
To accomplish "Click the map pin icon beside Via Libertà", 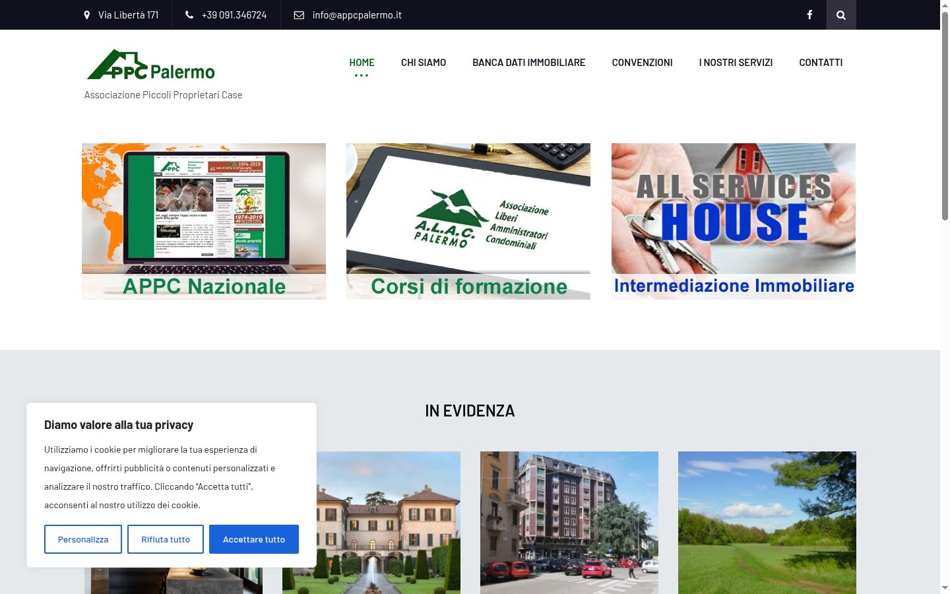I will pos(86,15).
